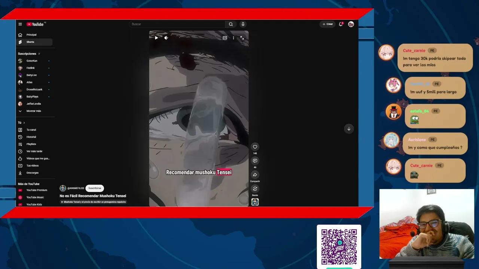Open YouTube Kids
Viewport: 479px width, 269px height.
(x=34, y=204)
